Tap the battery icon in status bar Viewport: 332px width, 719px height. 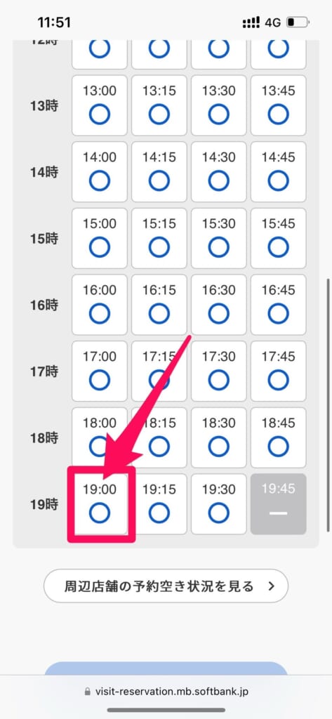tap(298, 22)
